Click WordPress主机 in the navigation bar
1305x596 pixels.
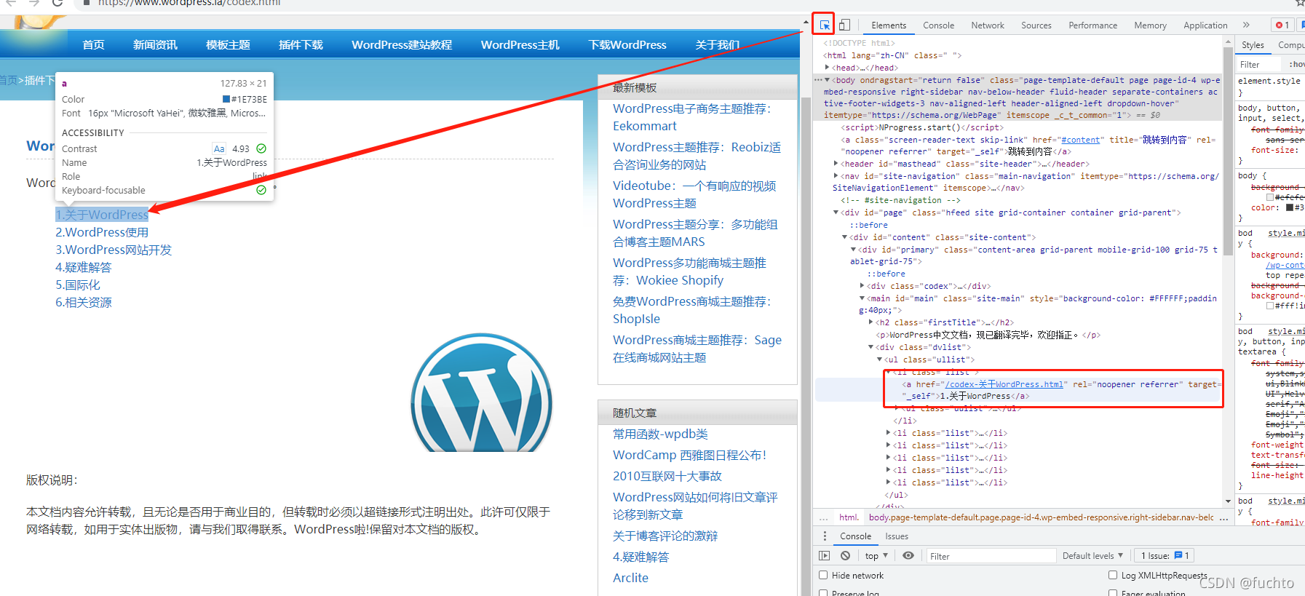click(x=520, y=45)
